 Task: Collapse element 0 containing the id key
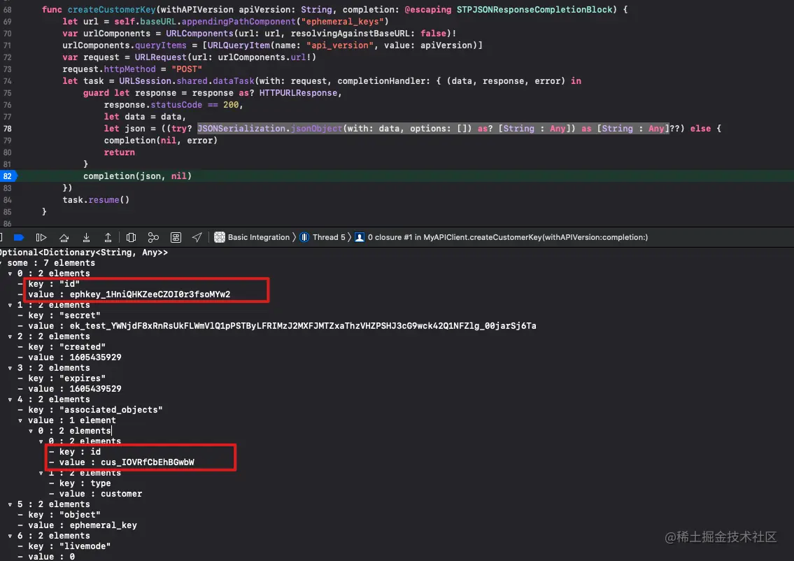(x=10, y=274)
